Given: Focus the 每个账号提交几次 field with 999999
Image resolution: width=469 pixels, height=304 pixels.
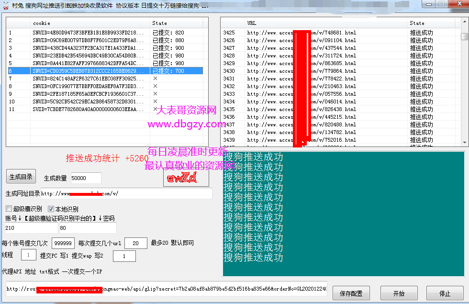Looking at the screenshot, I should pyautogui.click(x=63, y=243).
